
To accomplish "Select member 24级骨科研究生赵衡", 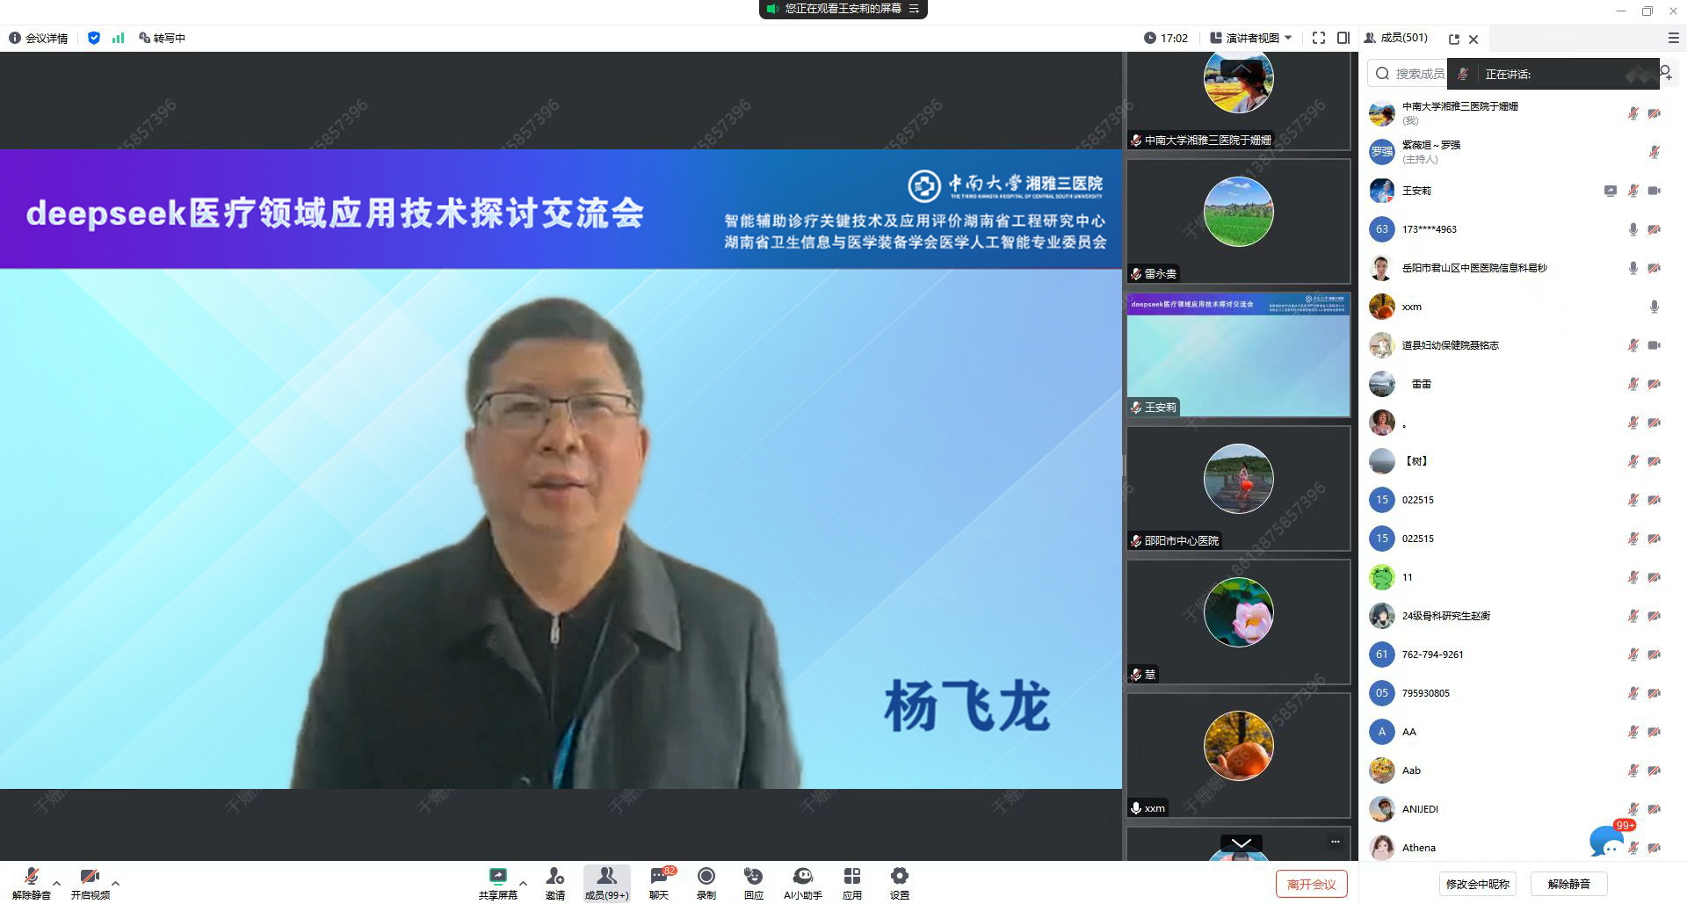I will click(x=1522, y=616).
